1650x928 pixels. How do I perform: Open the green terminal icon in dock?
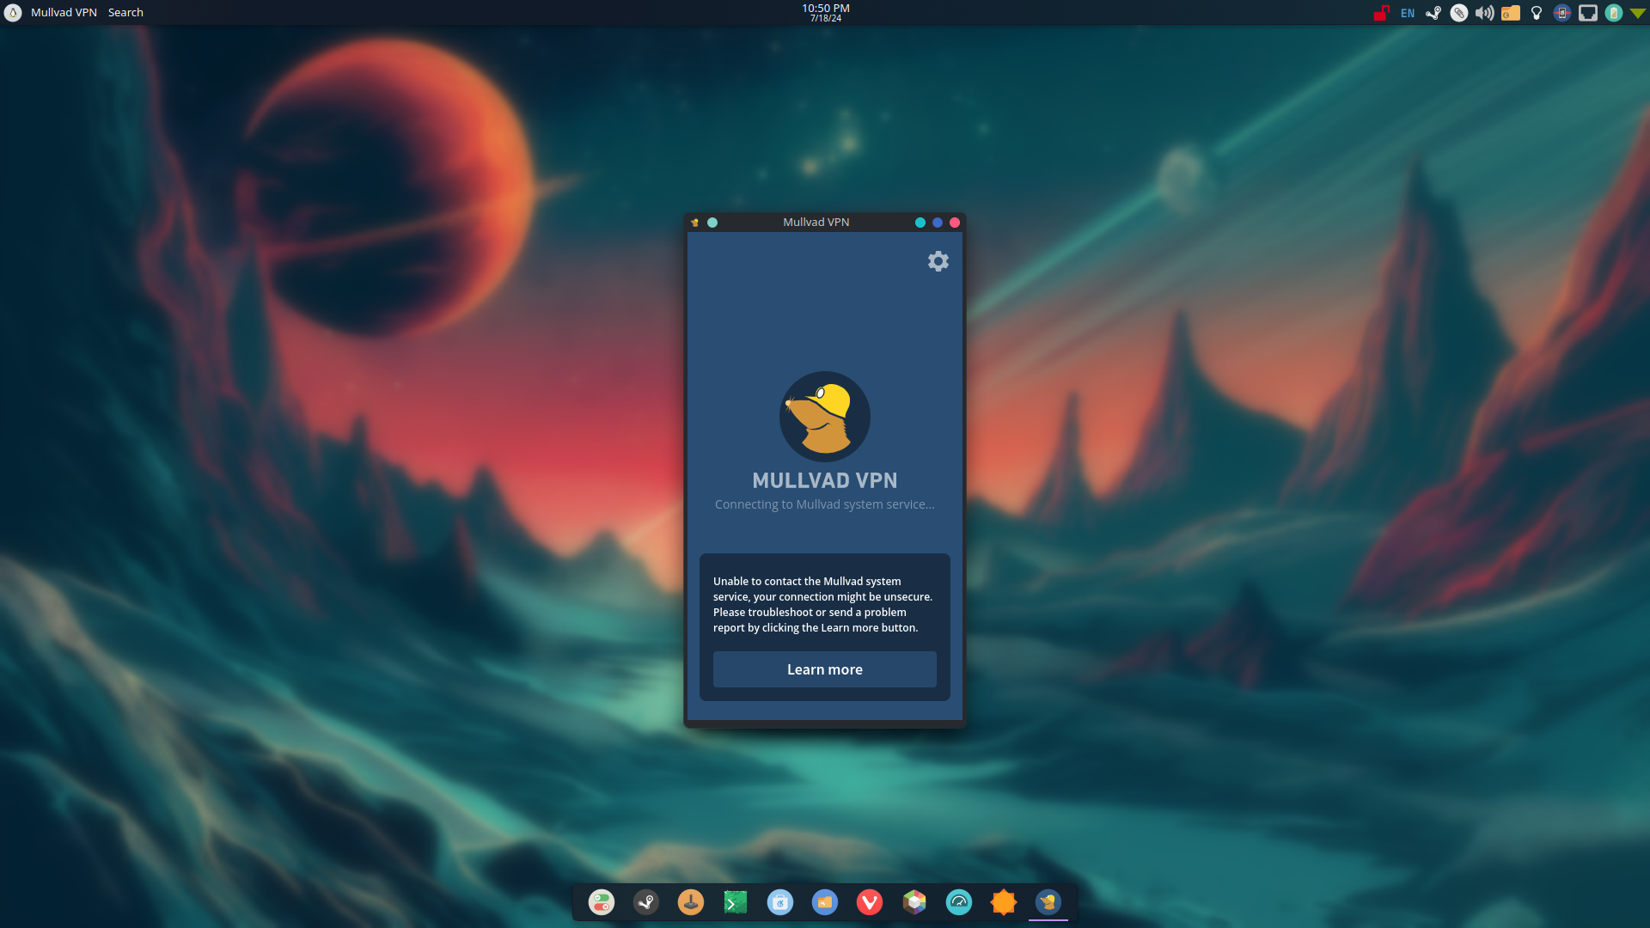point(735,902)
